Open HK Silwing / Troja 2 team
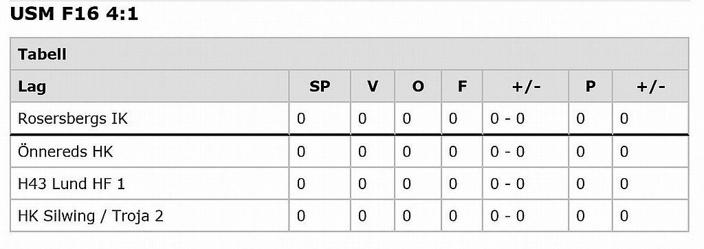This screenshot has height=249, width=704. point(91,216)
